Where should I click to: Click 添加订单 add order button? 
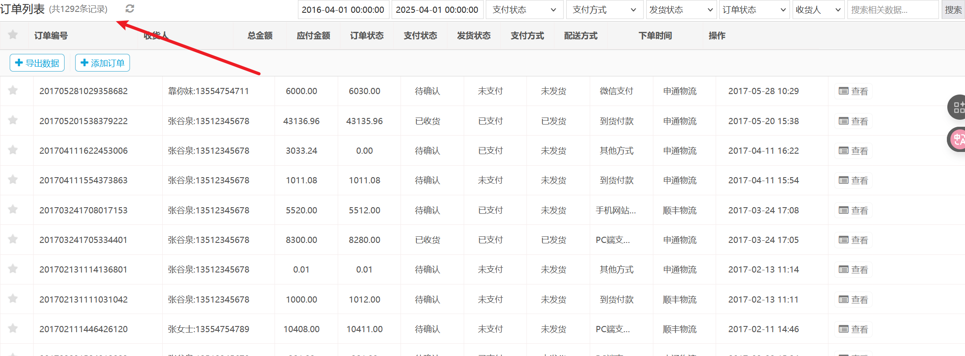point(103,63)
